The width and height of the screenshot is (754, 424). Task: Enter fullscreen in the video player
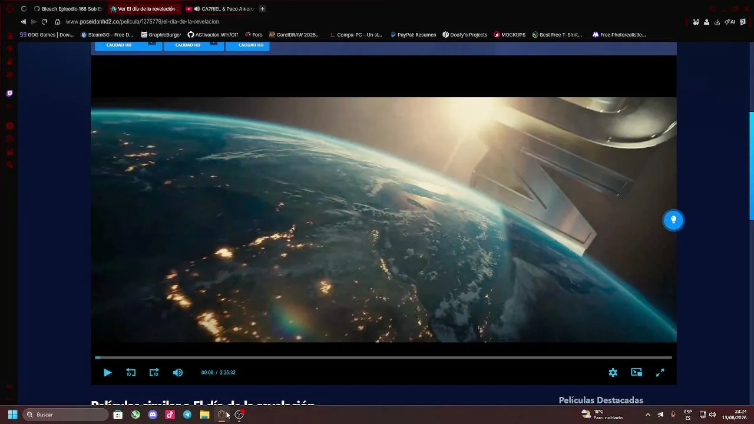660,372
